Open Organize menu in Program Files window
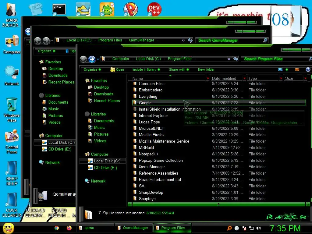This screenshot has height=234, width=312. pyautogui.click(x=92, y=69)
